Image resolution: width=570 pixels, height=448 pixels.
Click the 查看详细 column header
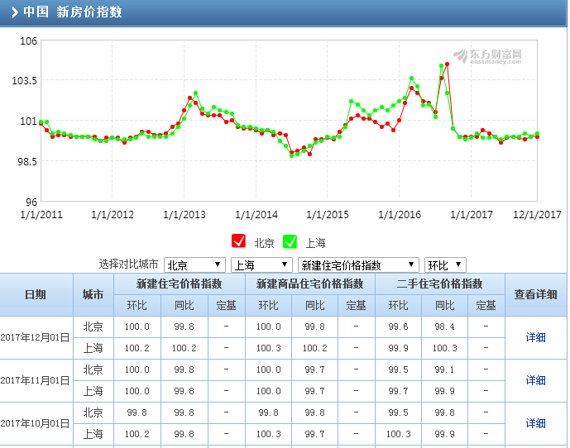536,294
